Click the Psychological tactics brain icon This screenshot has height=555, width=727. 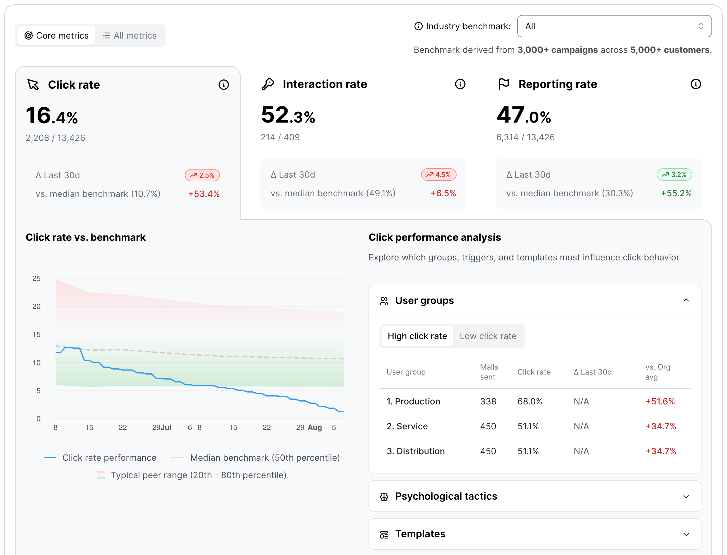(384, 497)
